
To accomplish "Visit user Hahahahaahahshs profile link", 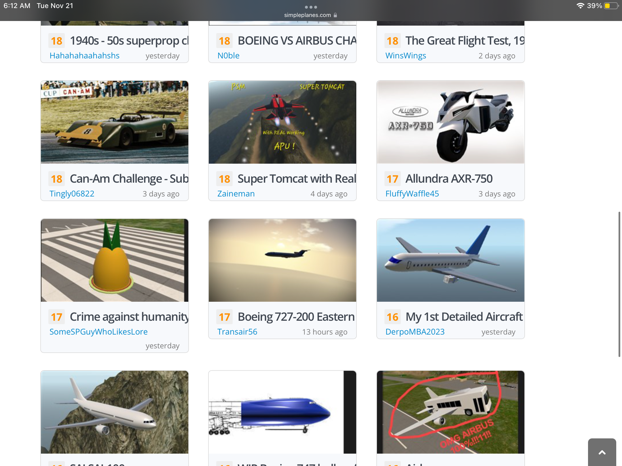I will (84, 56).
